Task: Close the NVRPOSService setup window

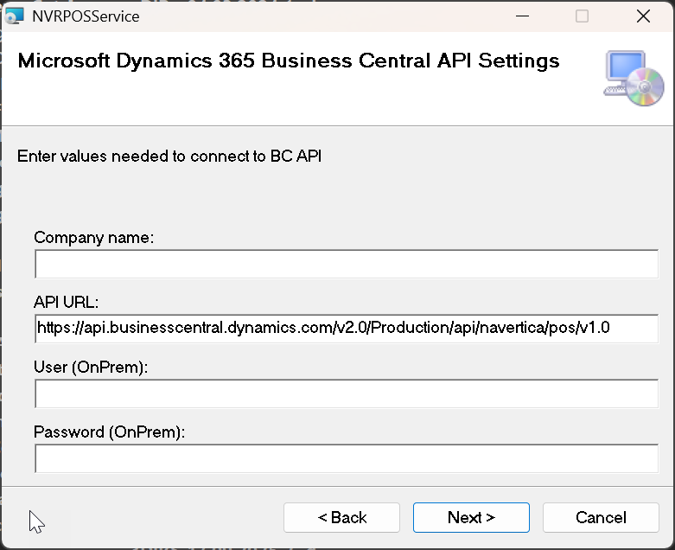Action: click(x=643, y=16)
